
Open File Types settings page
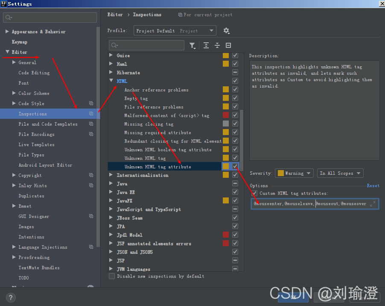(32, 155)
